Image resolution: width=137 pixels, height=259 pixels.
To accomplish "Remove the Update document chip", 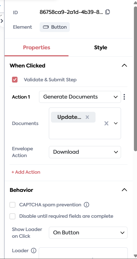I will (87, 117).
